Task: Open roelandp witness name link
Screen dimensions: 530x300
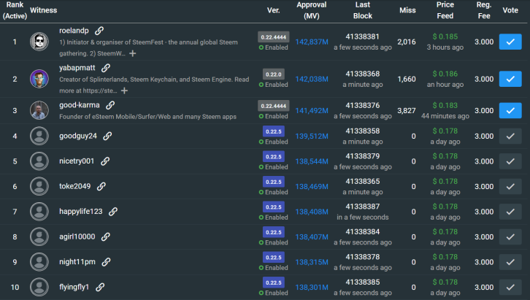Action: pyautogui.click(x=74, y=31)
